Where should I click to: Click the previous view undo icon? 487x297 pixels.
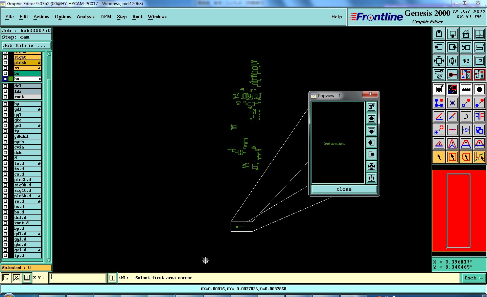point(466,47)
